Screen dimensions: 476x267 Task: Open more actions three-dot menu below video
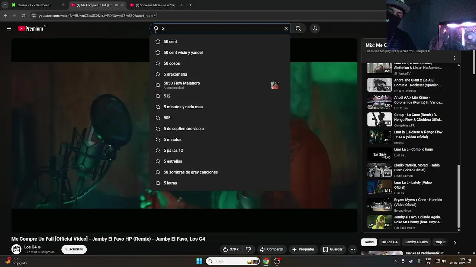(x=353, y=249)
